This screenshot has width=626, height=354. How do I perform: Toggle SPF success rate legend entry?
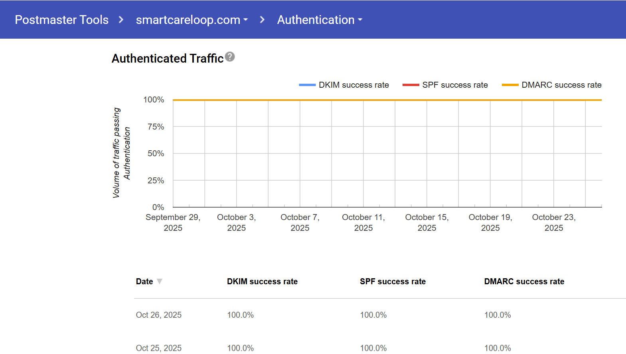click(x=455, y=85)
